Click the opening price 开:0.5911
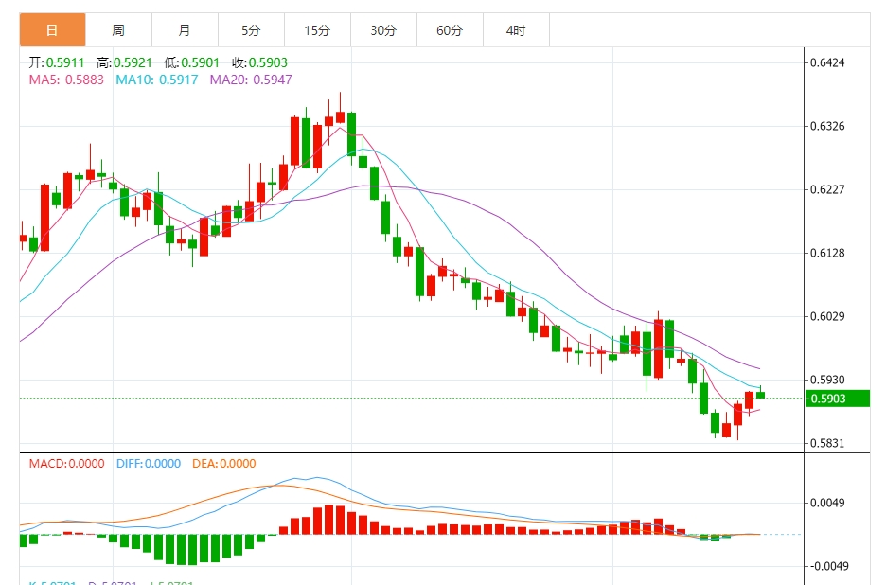886x585 pixels. click(57, 62)
